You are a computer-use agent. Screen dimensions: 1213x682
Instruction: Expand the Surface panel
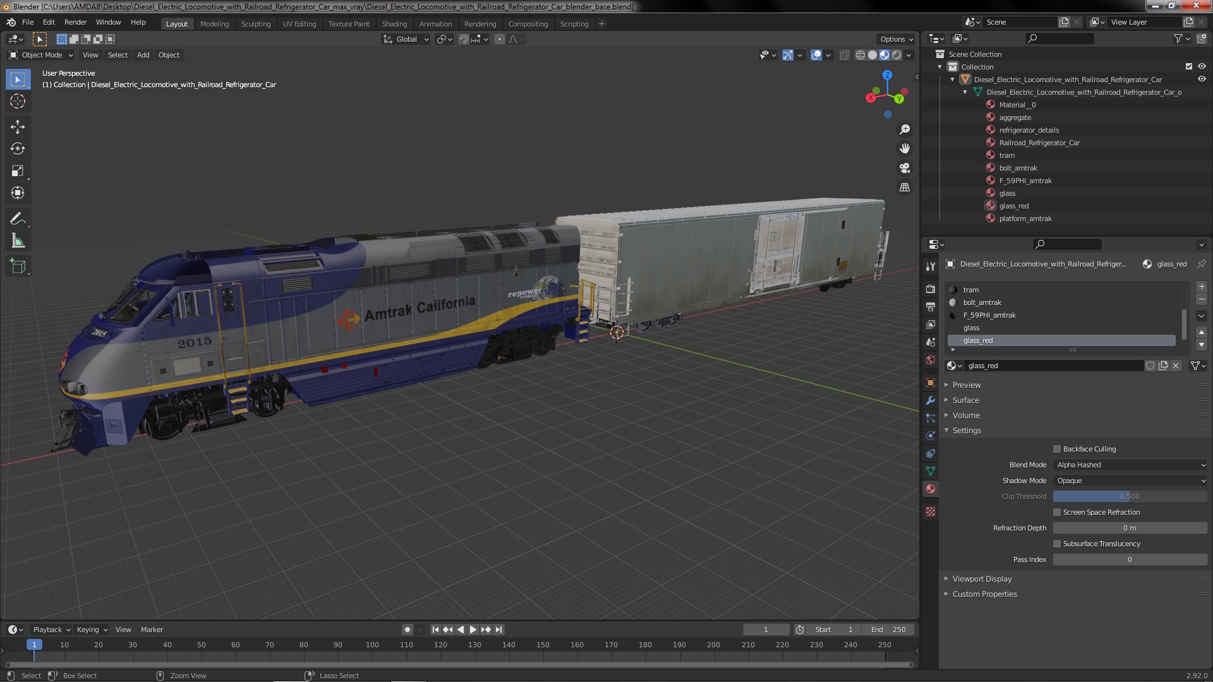965,400
